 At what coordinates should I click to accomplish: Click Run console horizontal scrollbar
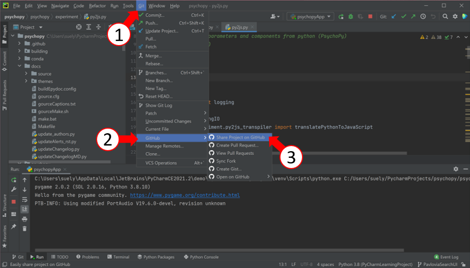tap(219, 250)
